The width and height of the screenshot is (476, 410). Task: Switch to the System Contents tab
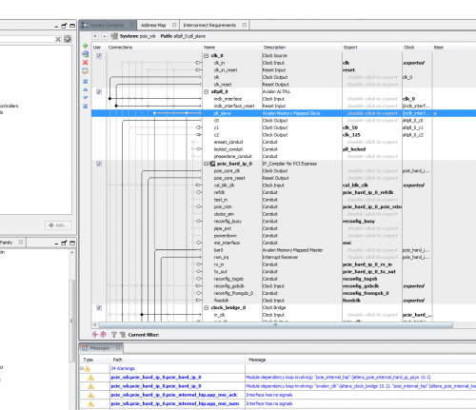[108, 25]
